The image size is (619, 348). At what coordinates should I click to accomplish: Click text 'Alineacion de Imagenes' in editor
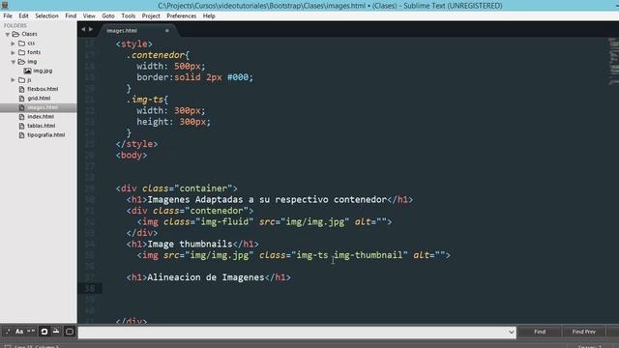point(206,277)
